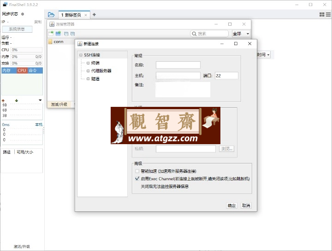Click the 私钥 private key field

(x=186, y=149)
